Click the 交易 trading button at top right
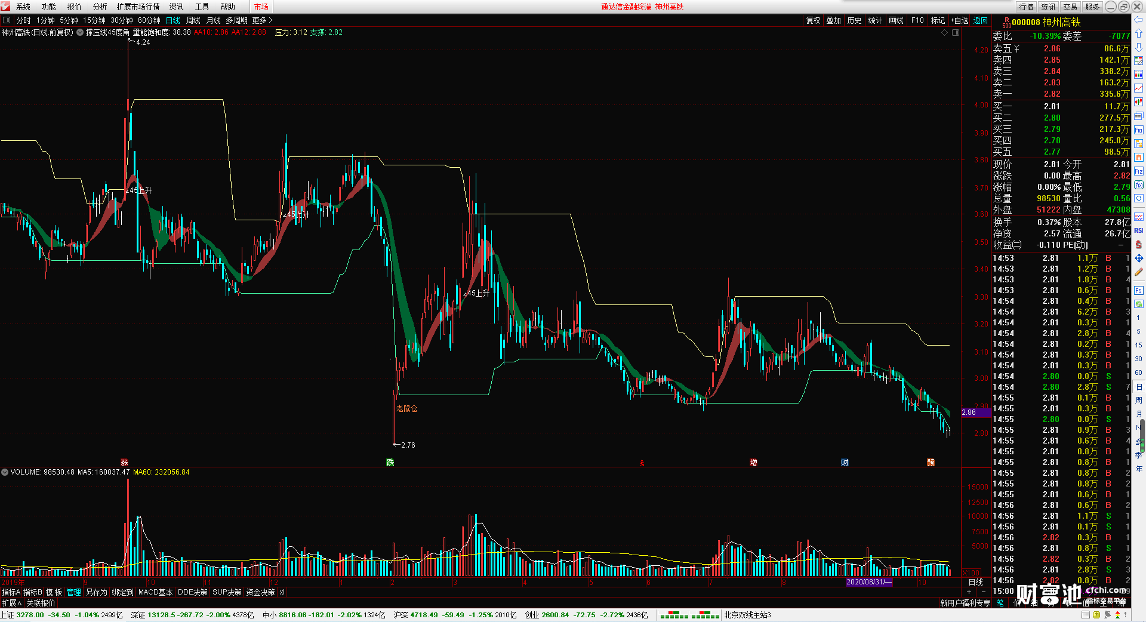The image size is (1146, 622). [1070, 7]
